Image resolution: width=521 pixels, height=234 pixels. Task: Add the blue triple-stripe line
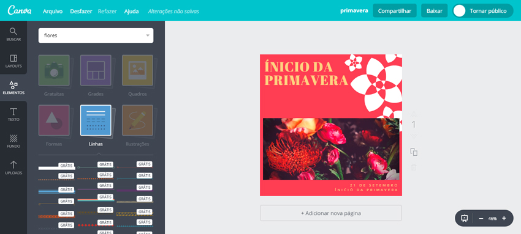click(57, 191)
